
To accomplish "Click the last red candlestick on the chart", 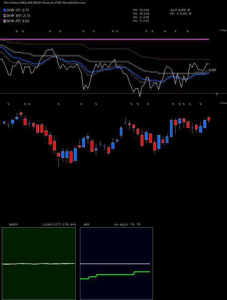I will coord(209,119).
